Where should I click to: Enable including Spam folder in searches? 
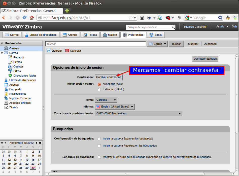pos(99,139)
